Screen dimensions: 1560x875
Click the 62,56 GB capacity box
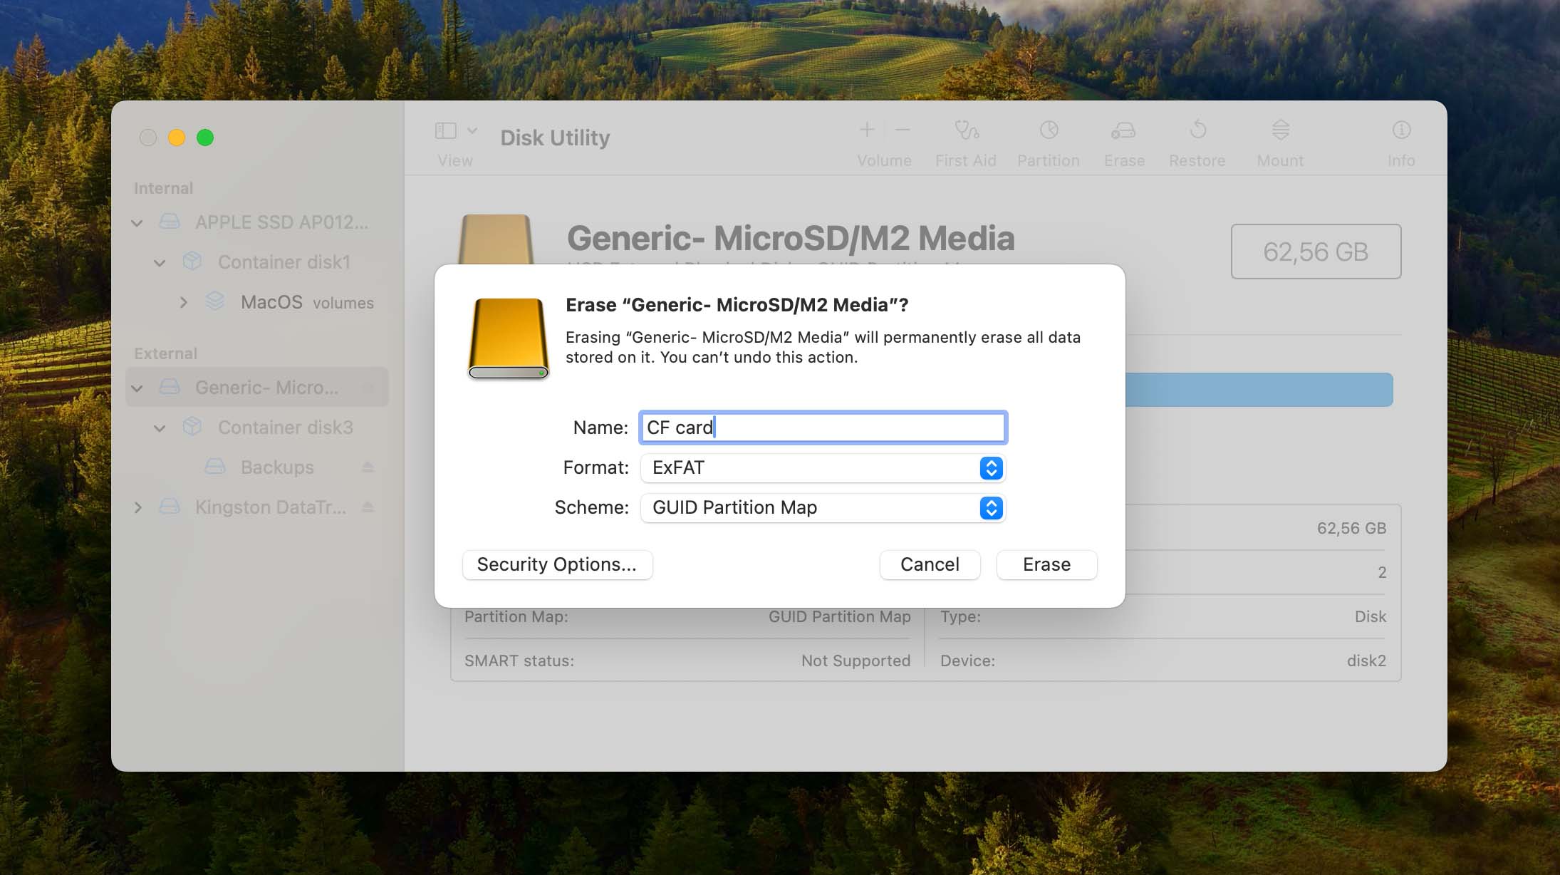1316,252
